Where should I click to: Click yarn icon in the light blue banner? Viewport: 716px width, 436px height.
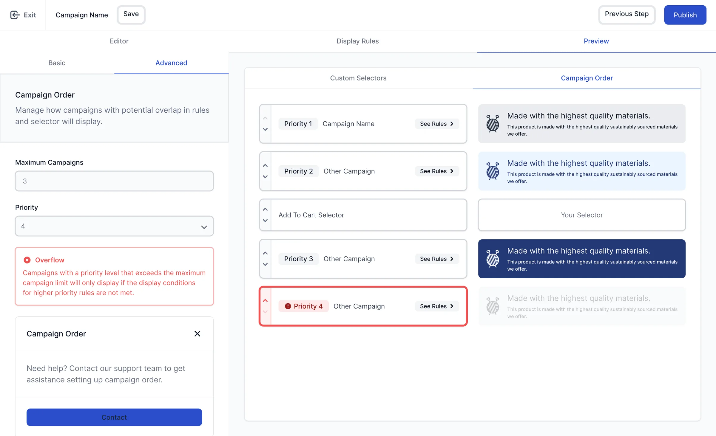point(493,171)
